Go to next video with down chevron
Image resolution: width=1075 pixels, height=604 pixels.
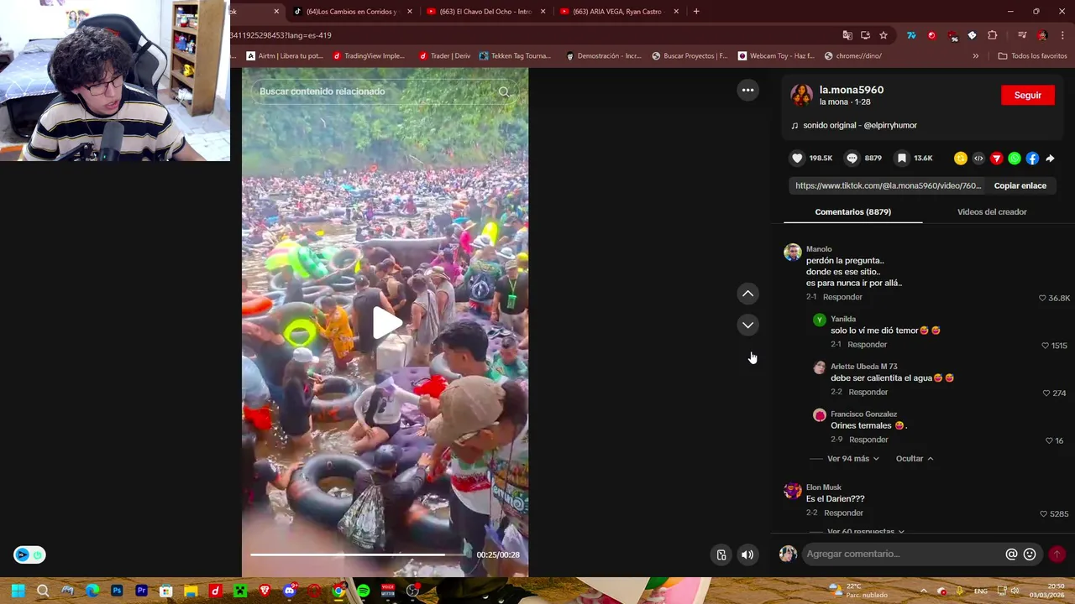point(747,325)
